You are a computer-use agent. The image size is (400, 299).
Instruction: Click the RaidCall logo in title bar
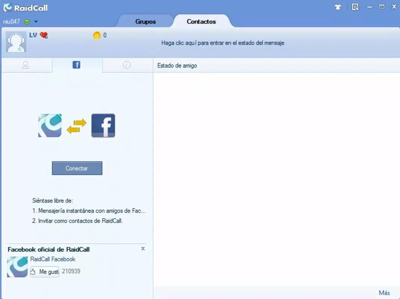point(25,7)
